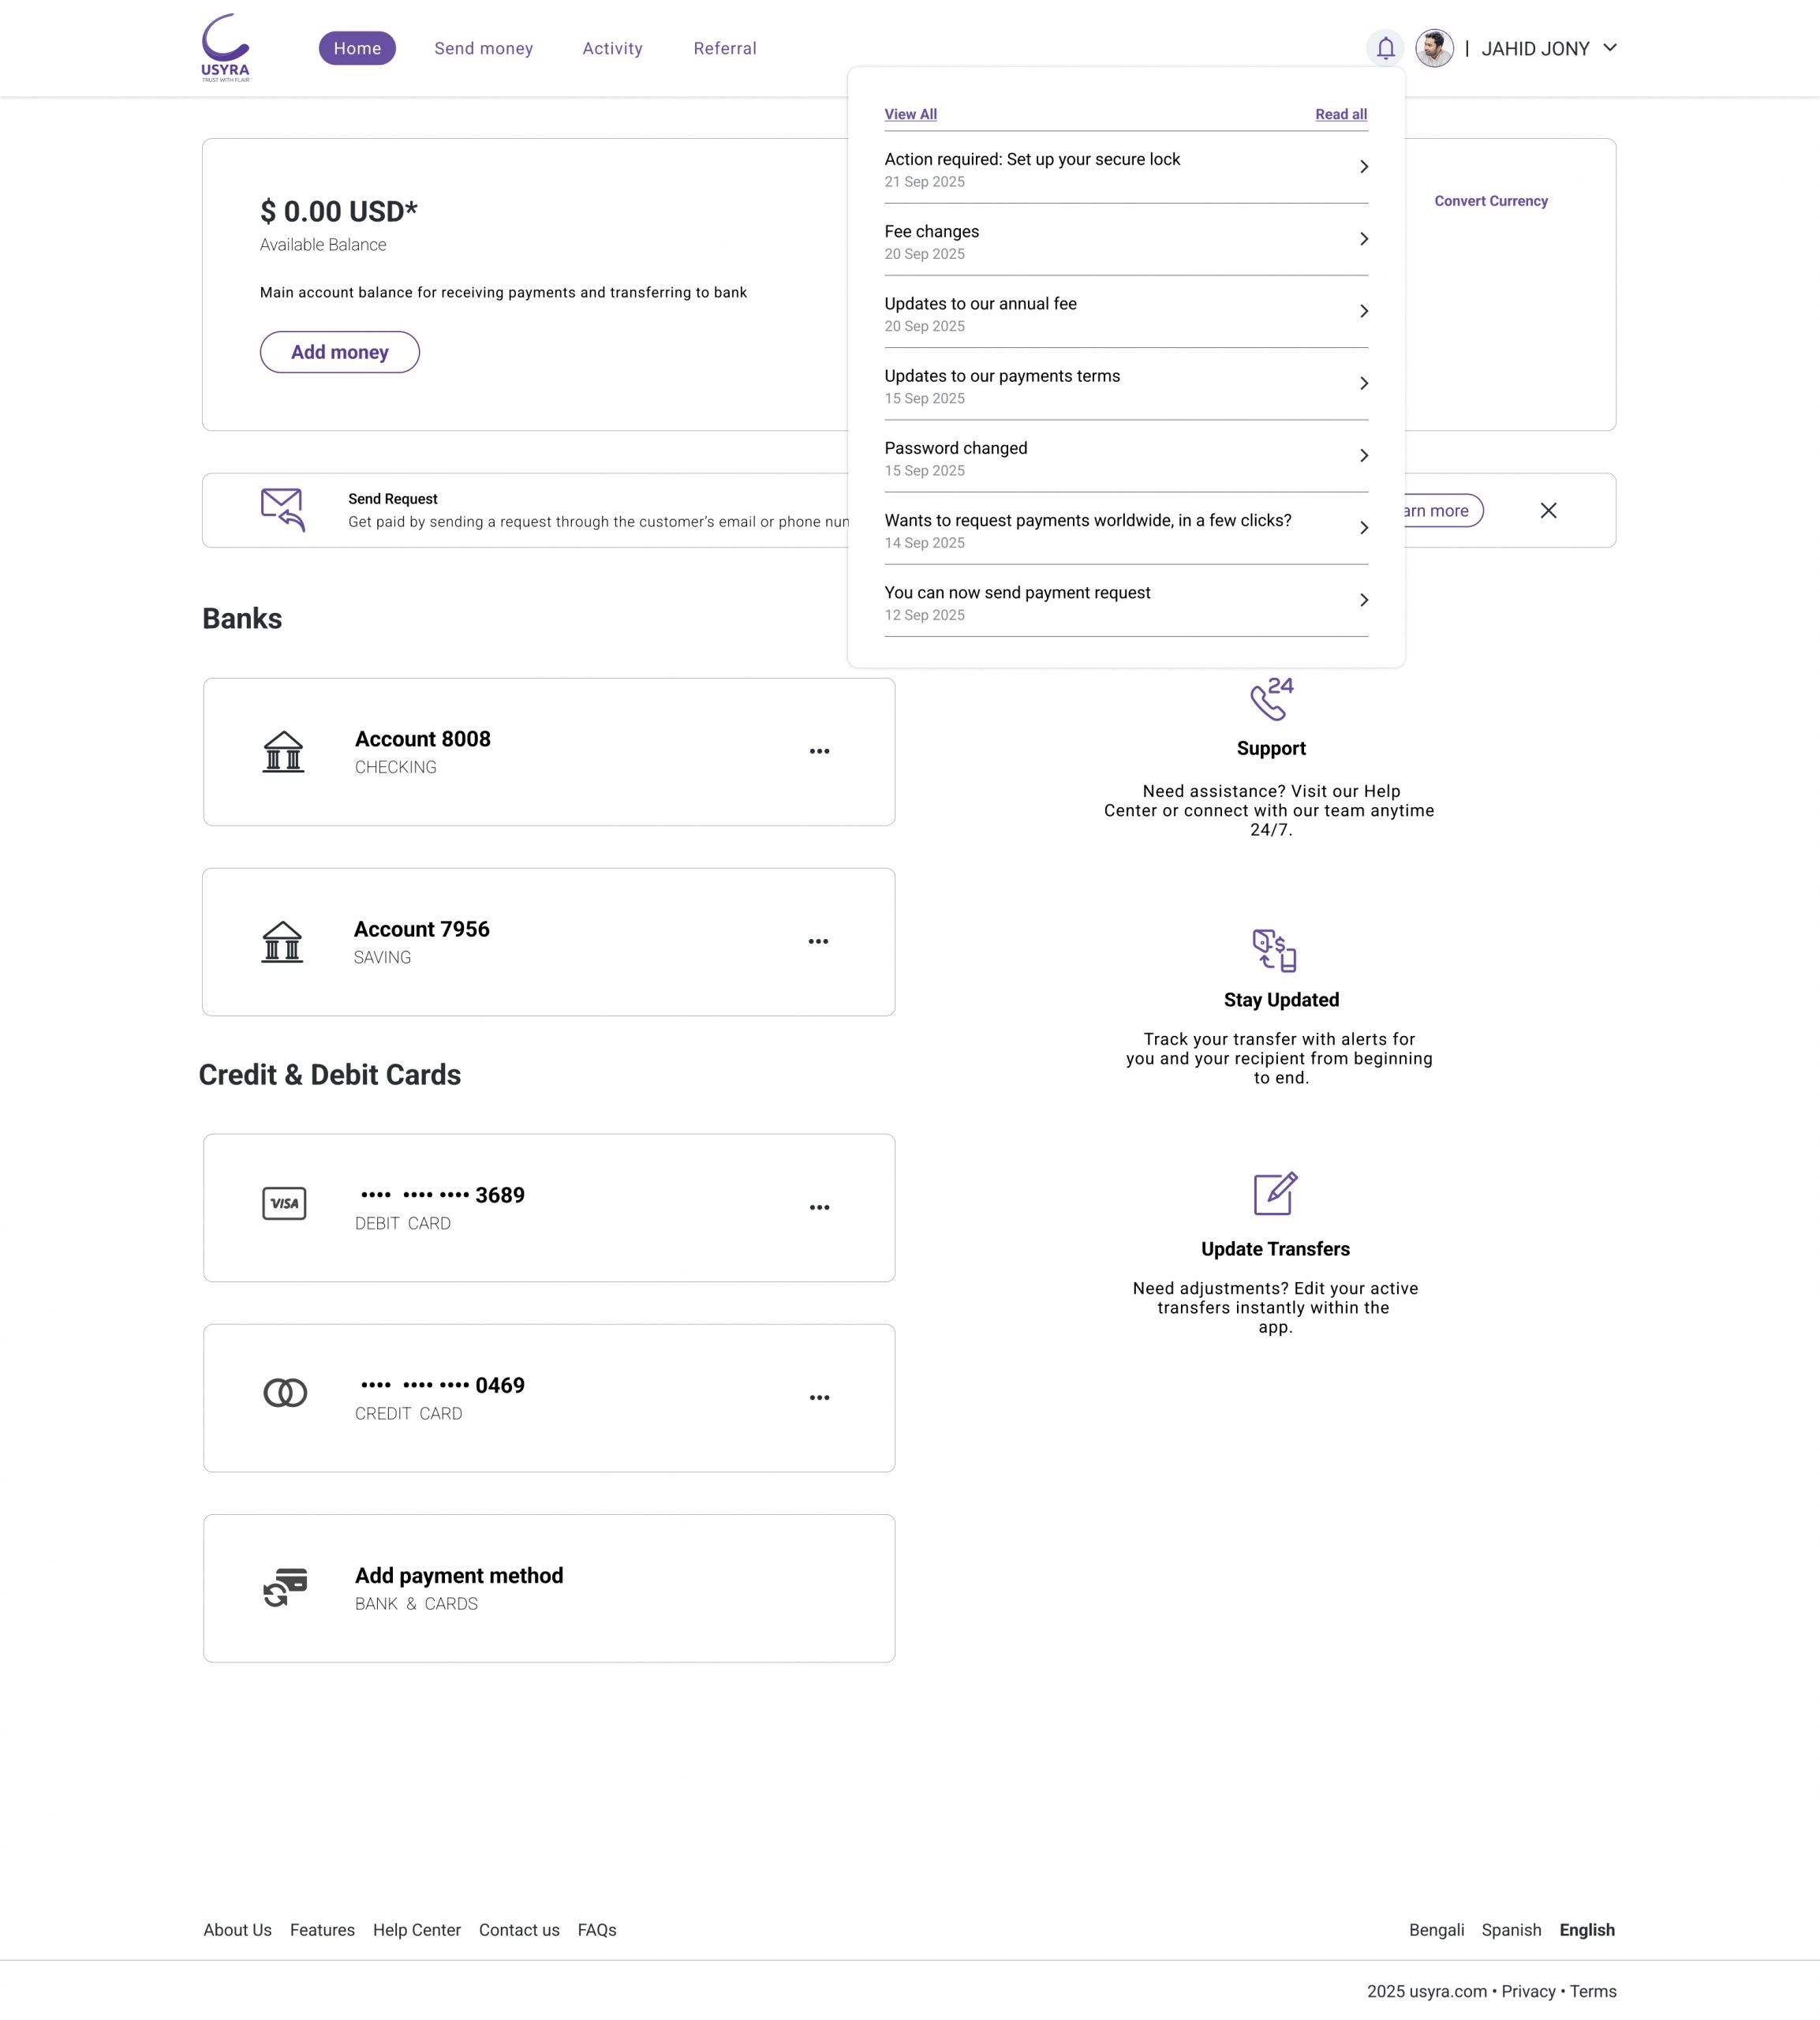This screenshot has height=2020, width=1820.
Task: Expand the secure lock notification
Action: click(x=1363, y=167)
